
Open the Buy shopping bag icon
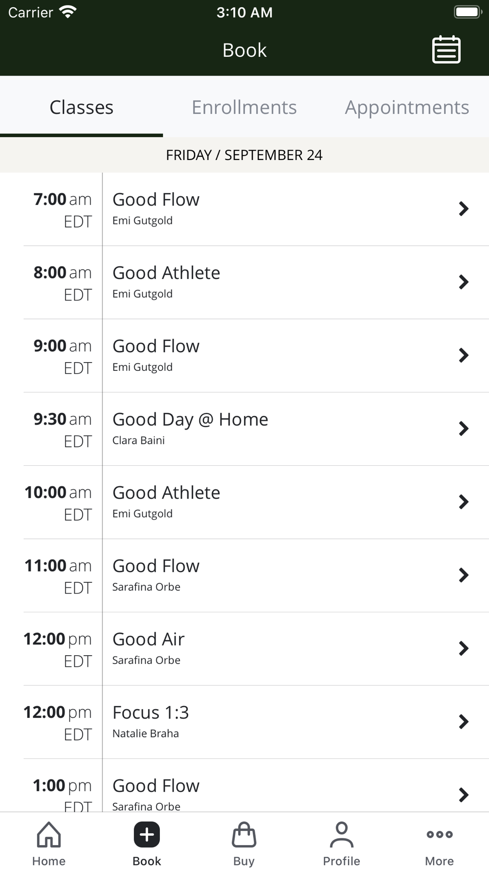[x=244, y=835]
